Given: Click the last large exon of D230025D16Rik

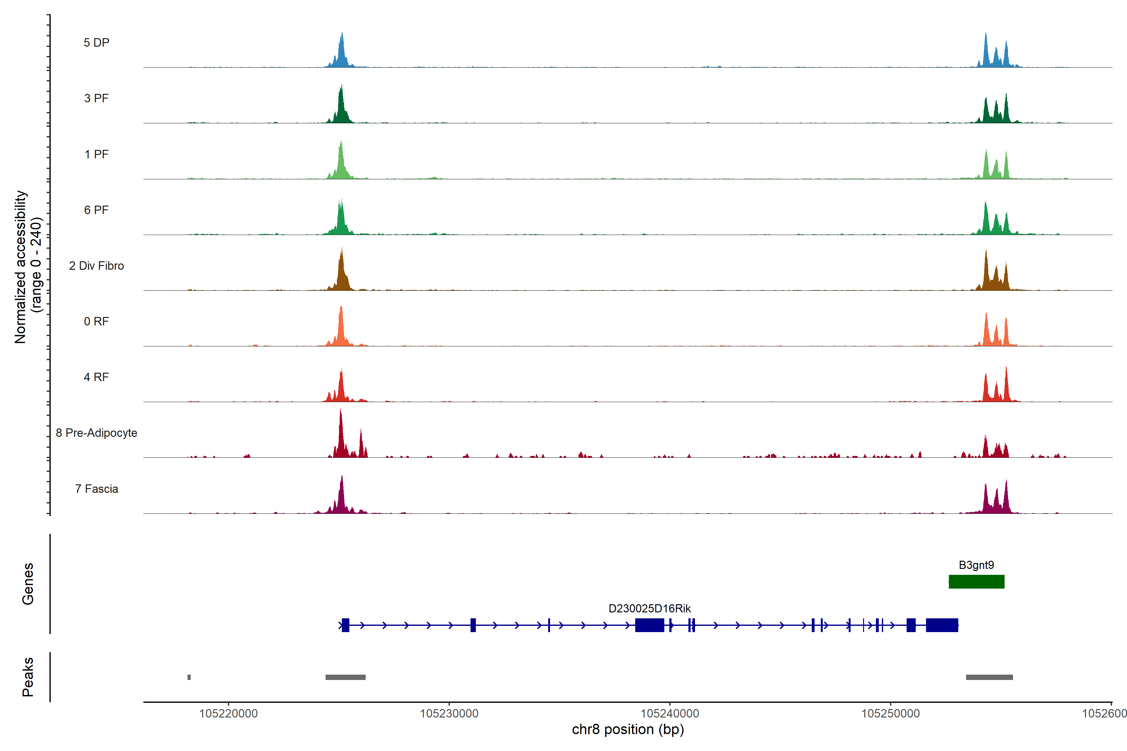Looking at the screenshot, I should click(x=942, y=625).
